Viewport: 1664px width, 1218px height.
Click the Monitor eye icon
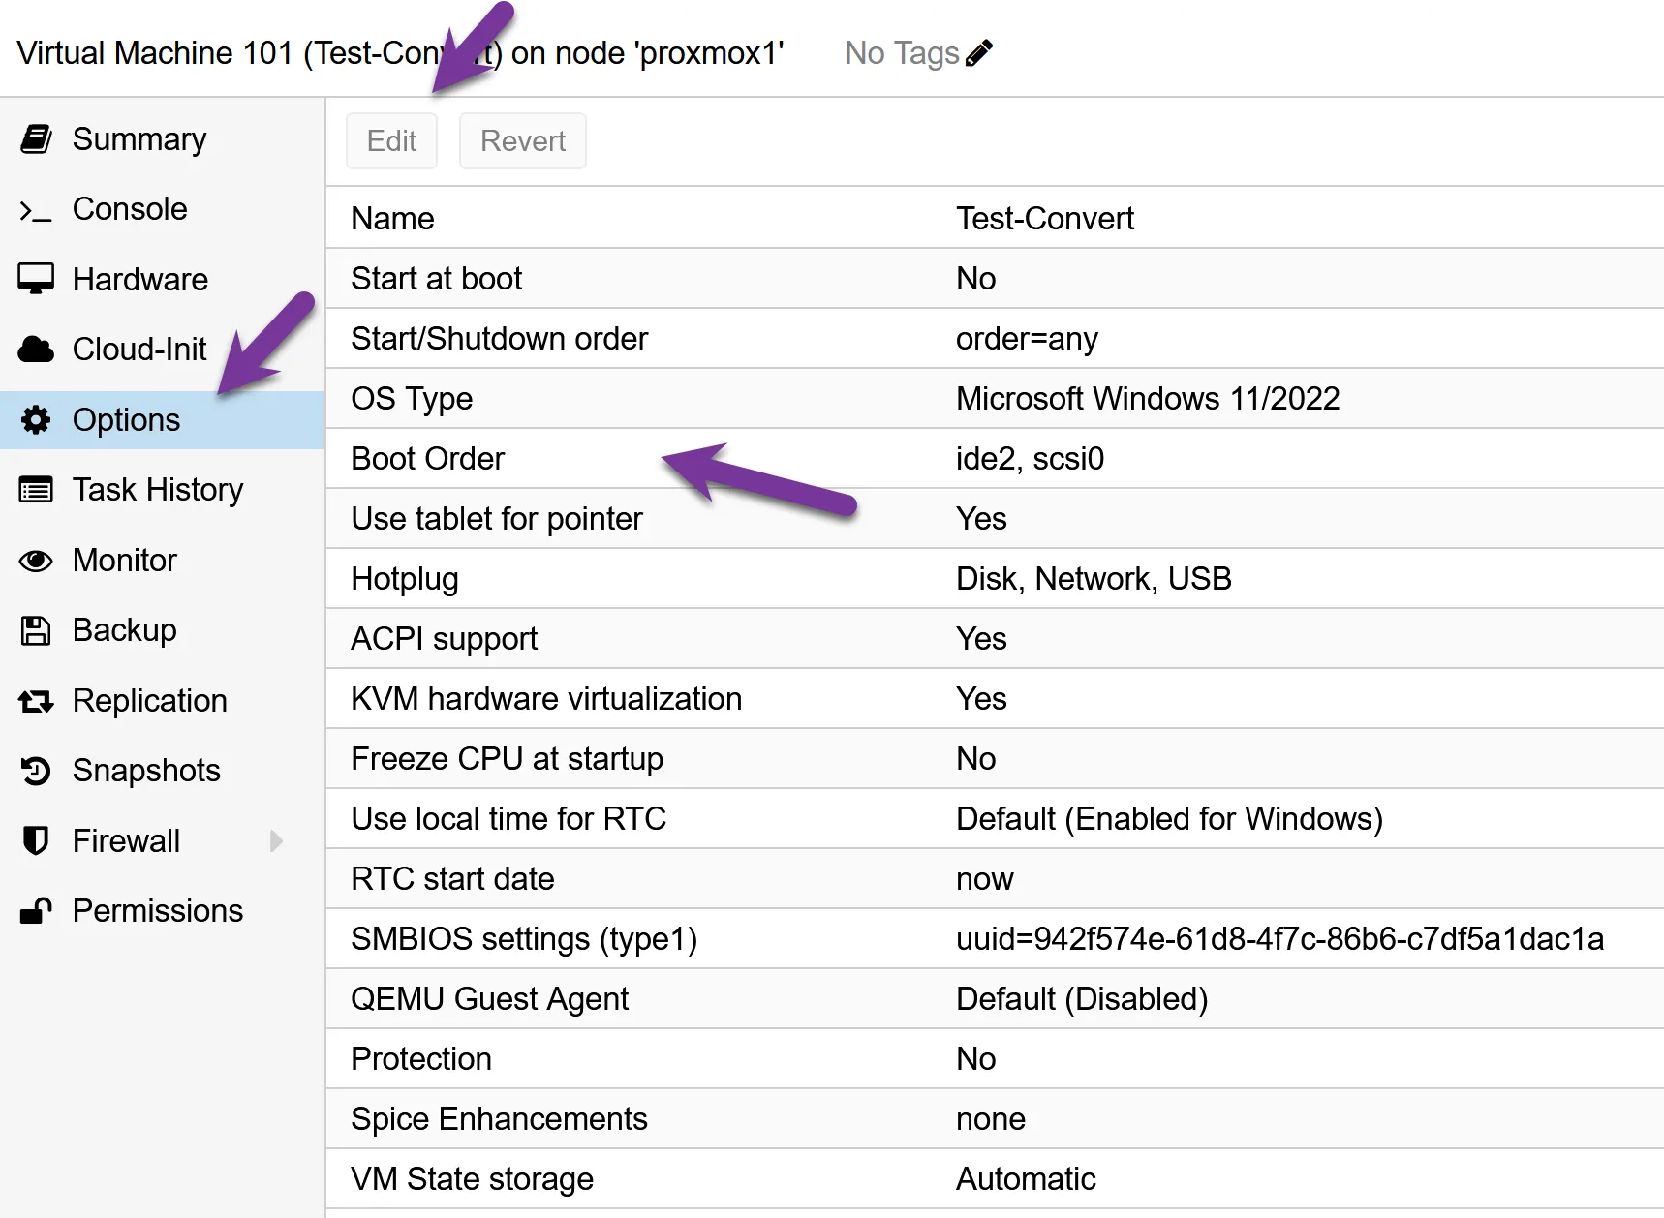[x=36, y=561]
